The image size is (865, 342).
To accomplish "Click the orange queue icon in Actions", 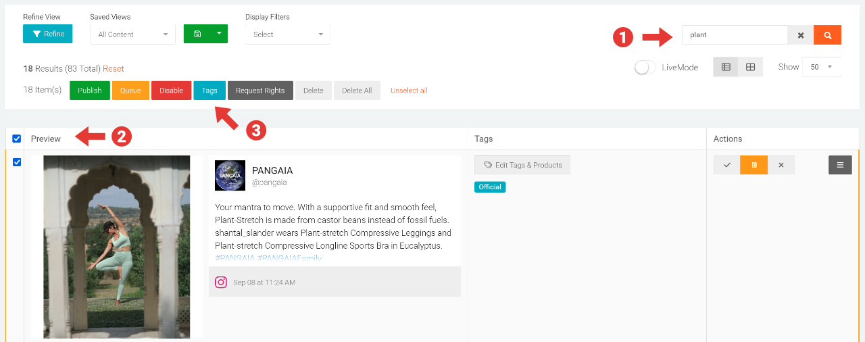I will (x=753, y=165).
